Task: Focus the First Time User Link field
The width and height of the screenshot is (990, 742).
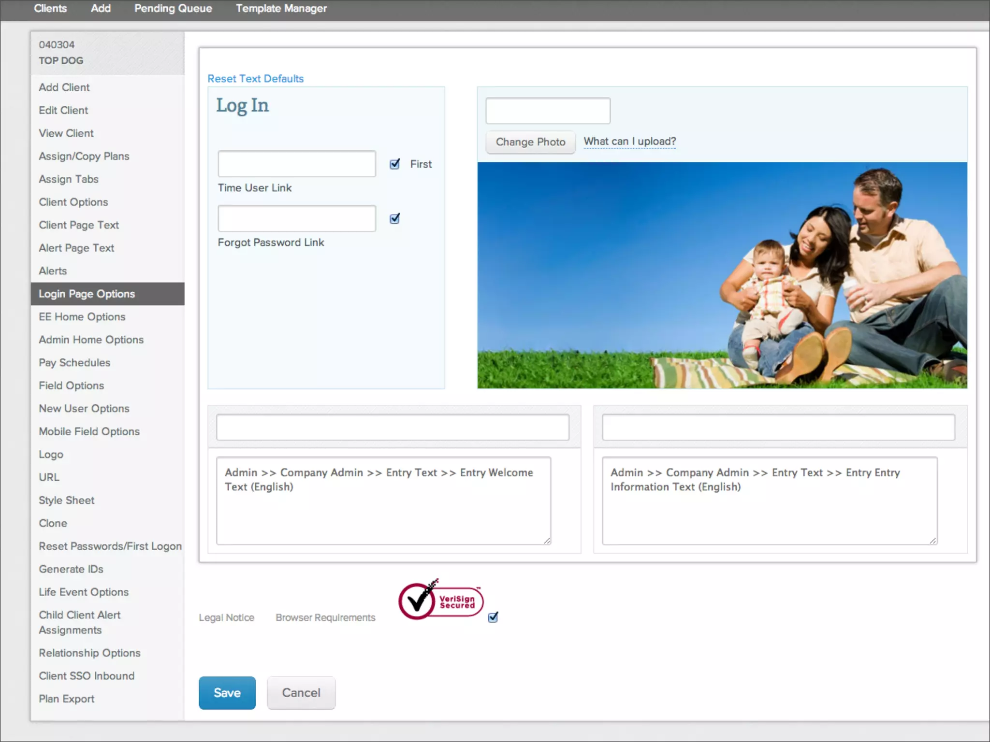Action: point(296,164)
